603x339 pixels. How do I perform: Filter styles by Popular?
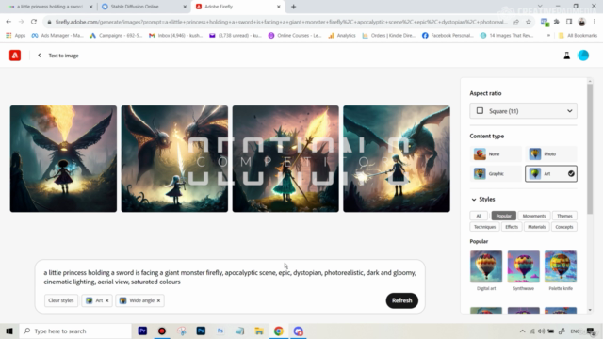[503, 216]
